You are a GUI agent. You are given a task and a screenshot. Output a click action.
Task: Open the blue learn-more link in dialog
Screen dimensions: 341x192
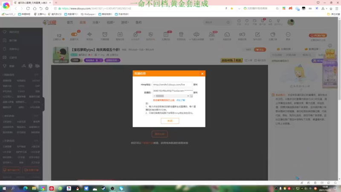180,100
